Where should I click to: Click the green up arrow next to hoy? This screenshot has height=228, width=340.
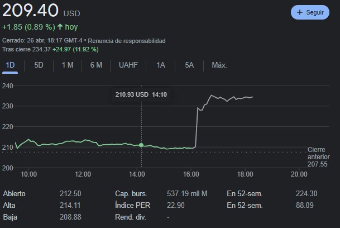click(x=60, y=27)
